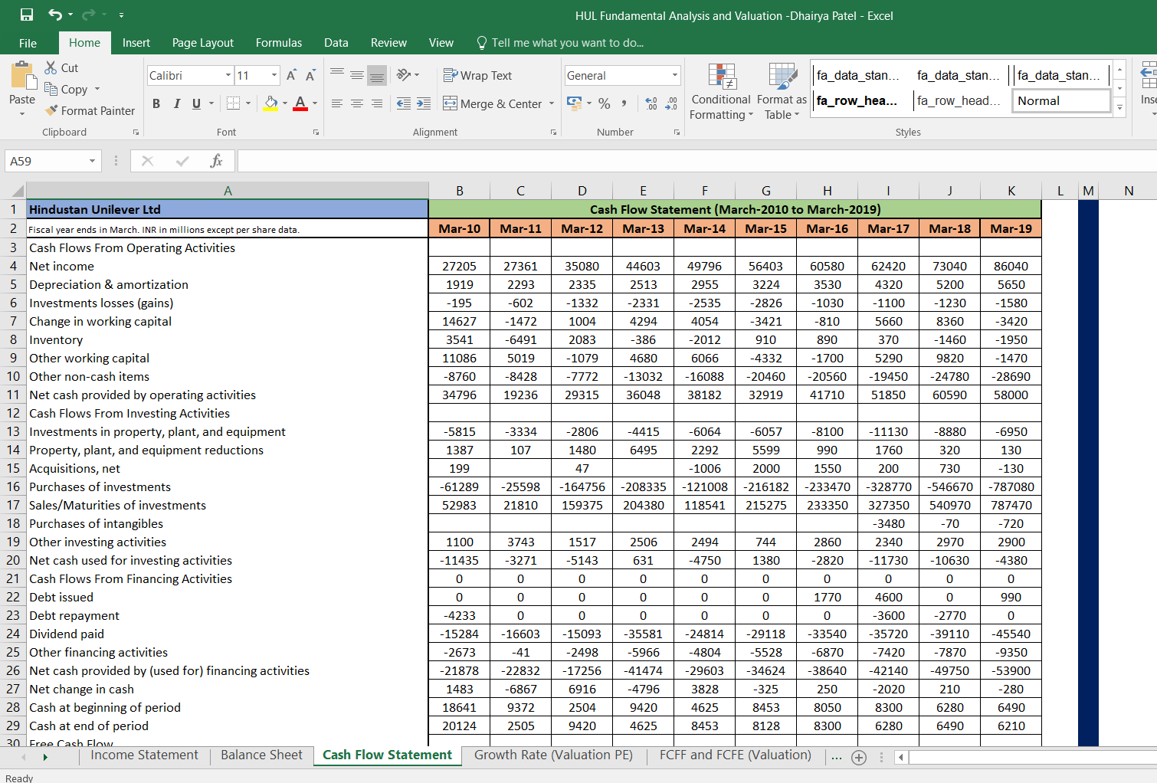The width and height of the screenshot is (1157, 783).
Task: Toggle Bottom Align button
Action: pyautogui.click(x=377, y=74)
